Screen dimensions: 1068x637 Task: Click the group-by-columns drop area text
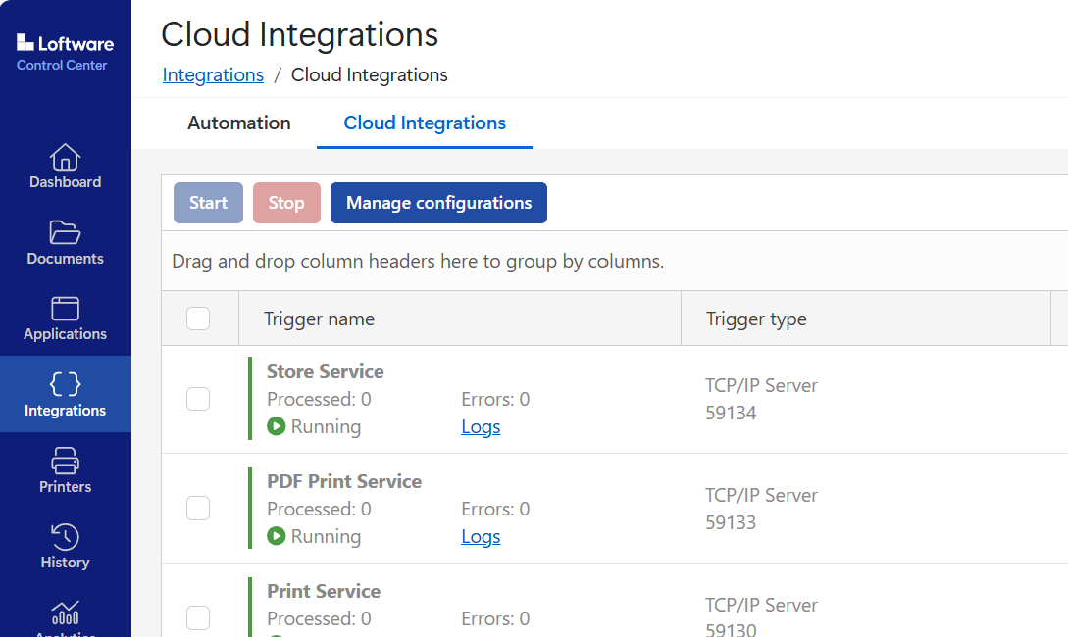coord(418,262)
